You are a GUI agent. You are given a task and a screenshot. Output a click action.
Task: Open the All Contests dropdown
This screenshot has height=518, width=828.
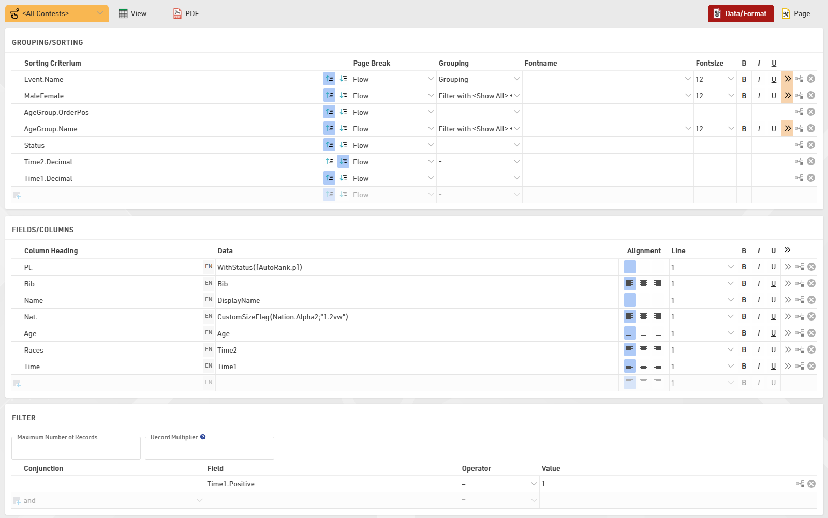pos(57,13)
